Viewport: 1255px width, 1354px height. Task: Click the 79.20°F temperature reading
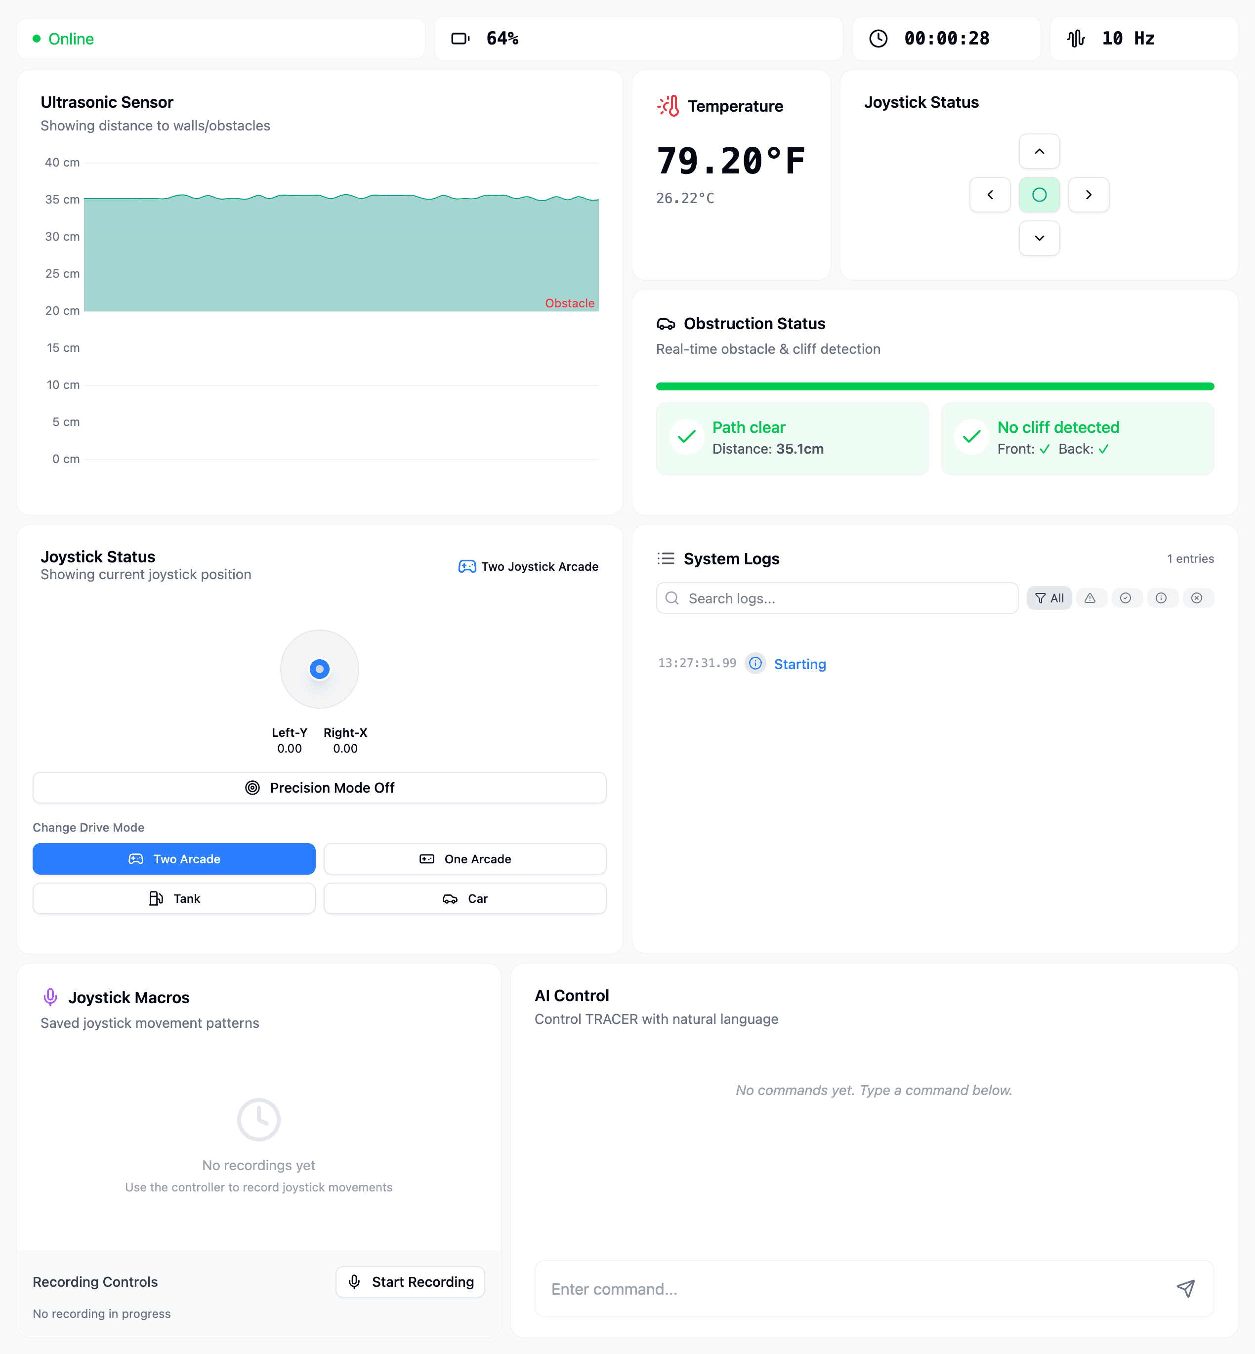click(x=731, y=161)
